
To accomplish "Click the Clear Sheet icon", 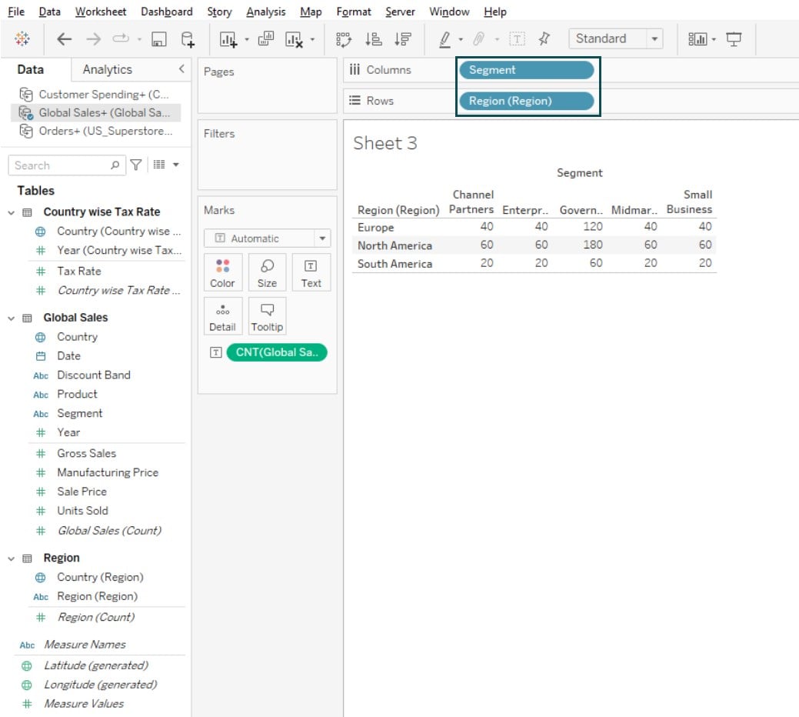I will 292,38.
